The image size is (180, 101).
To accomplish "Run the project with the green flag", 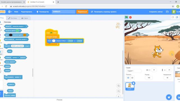I will (x=126, y=17).
